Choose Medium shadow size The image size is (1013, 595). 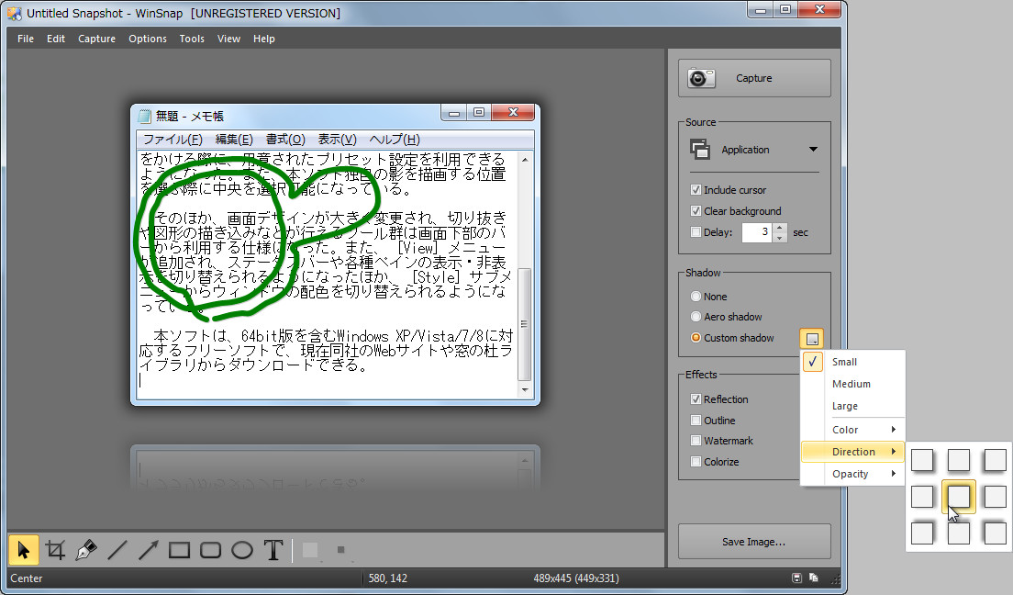[x=852, y=384]
